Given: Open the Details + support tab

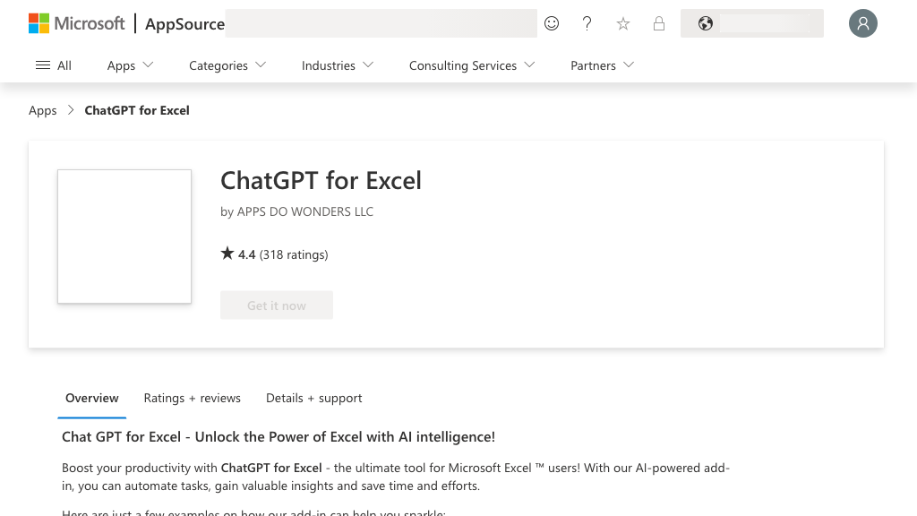Looking at the screenshot, I should click(313, 398).
